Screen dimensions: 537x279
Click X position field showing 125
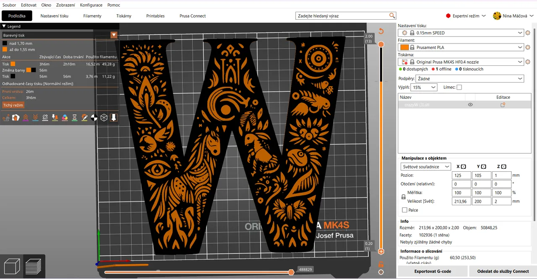pyautogui.click(x=461, y=175)
